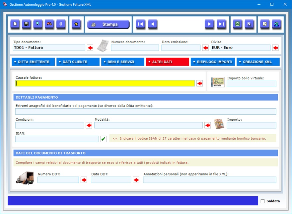Open Condizioni list via red arrow

[x=89, y=125]
